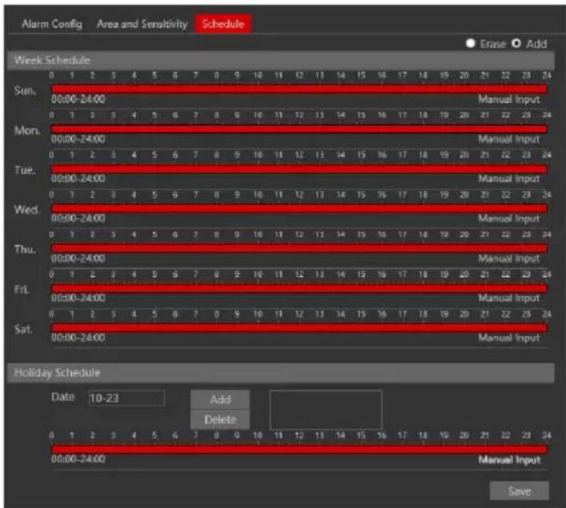Click the Thursday red schedule bar
The height and width of the screenshot is (508, 566).
click(x=300, y=248)
